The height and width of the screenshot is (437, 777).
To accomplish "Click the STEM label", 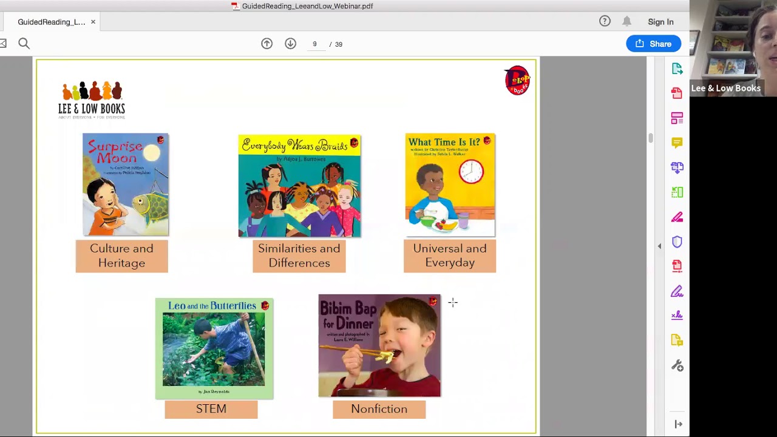I will pyautogui.click(x=211, y=409).
